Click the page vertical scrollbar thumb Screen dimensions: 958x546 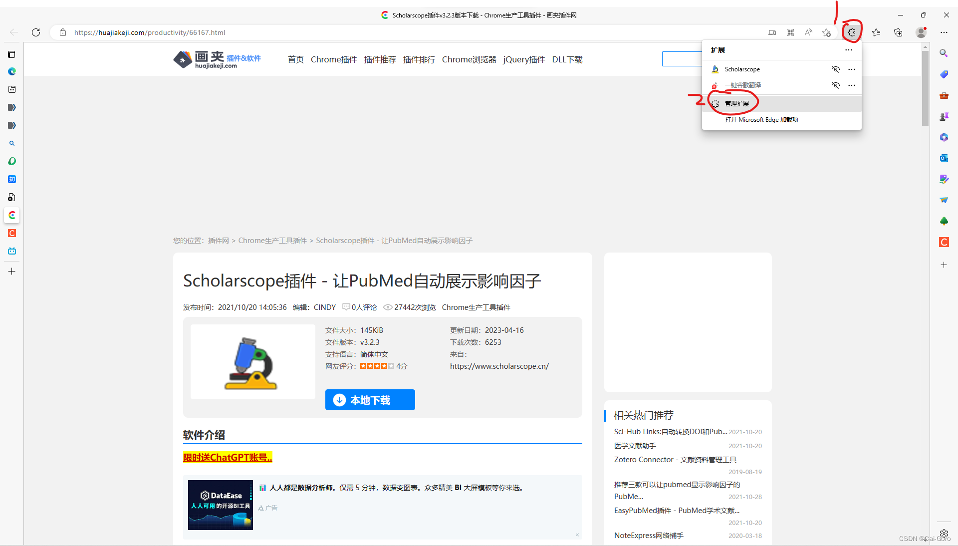[x=925, y=87]
